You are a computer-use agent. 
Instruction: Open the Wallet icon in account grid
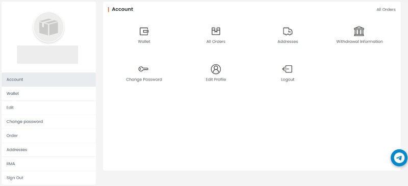coord(144,31)
